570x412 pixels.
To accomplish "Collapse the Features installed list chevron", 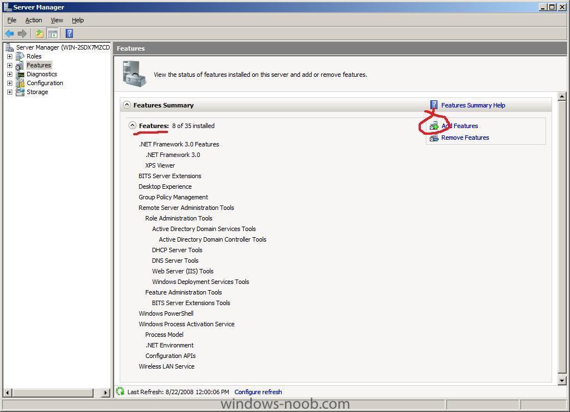I will point(132,125).
